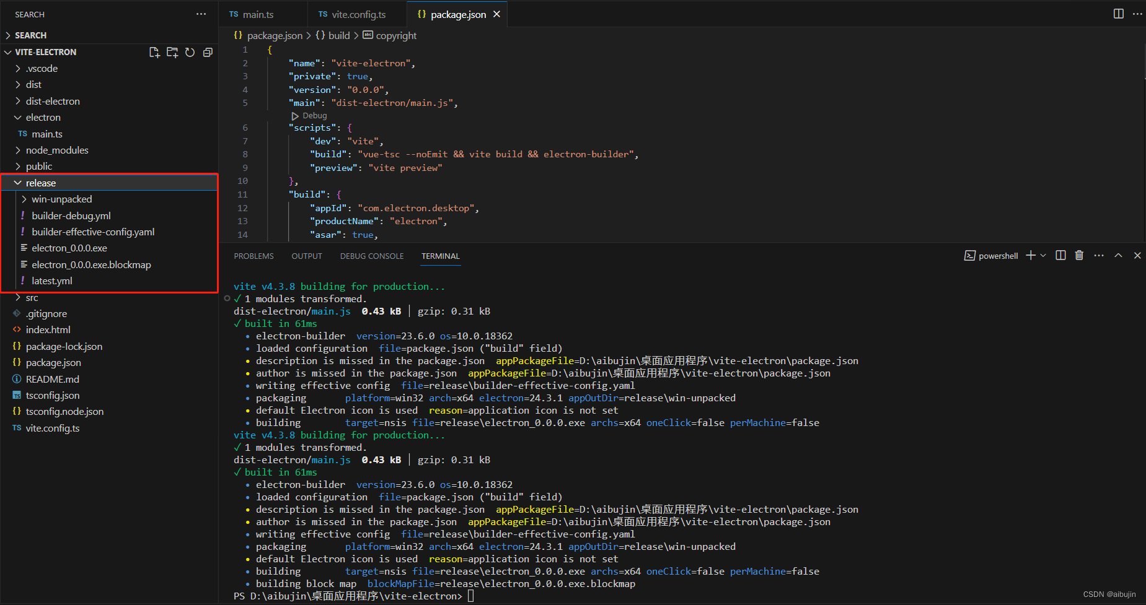This screenshot has width=1146, height=605.
Task: Split the terminal panel
Action: [1060, 255]
